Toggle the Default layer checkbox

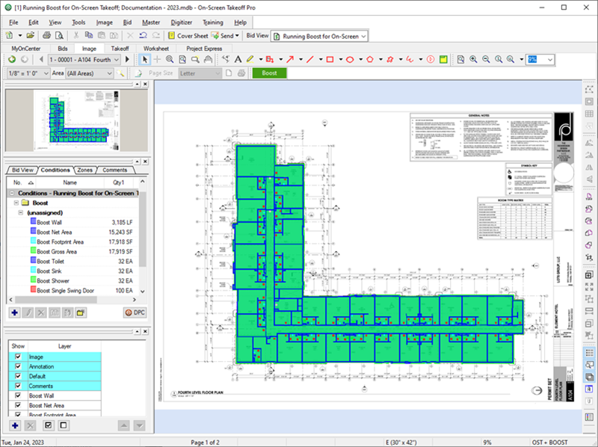(x=18, y=376)
